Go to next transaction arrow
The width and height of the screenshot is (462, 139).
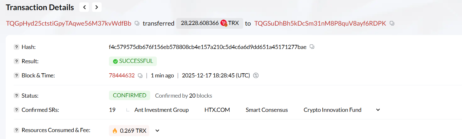click(97, 7)
